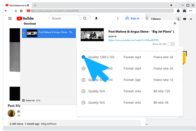Toggle the Show All (30) switch

click(171, 44)
